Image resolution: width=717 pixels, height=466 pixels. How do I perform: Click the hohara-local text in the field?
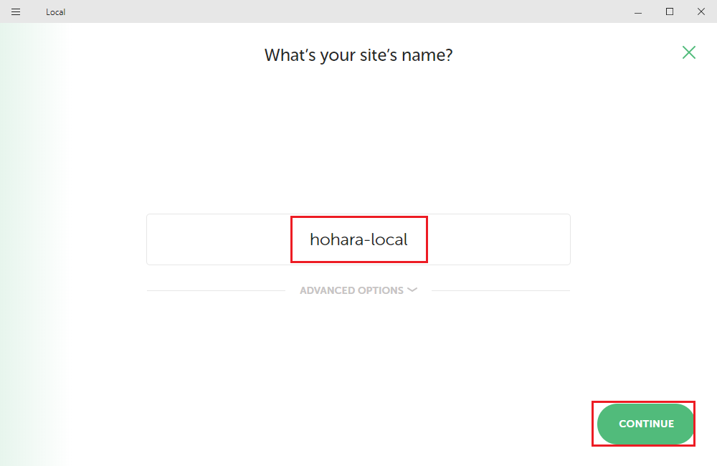point(358,239)
